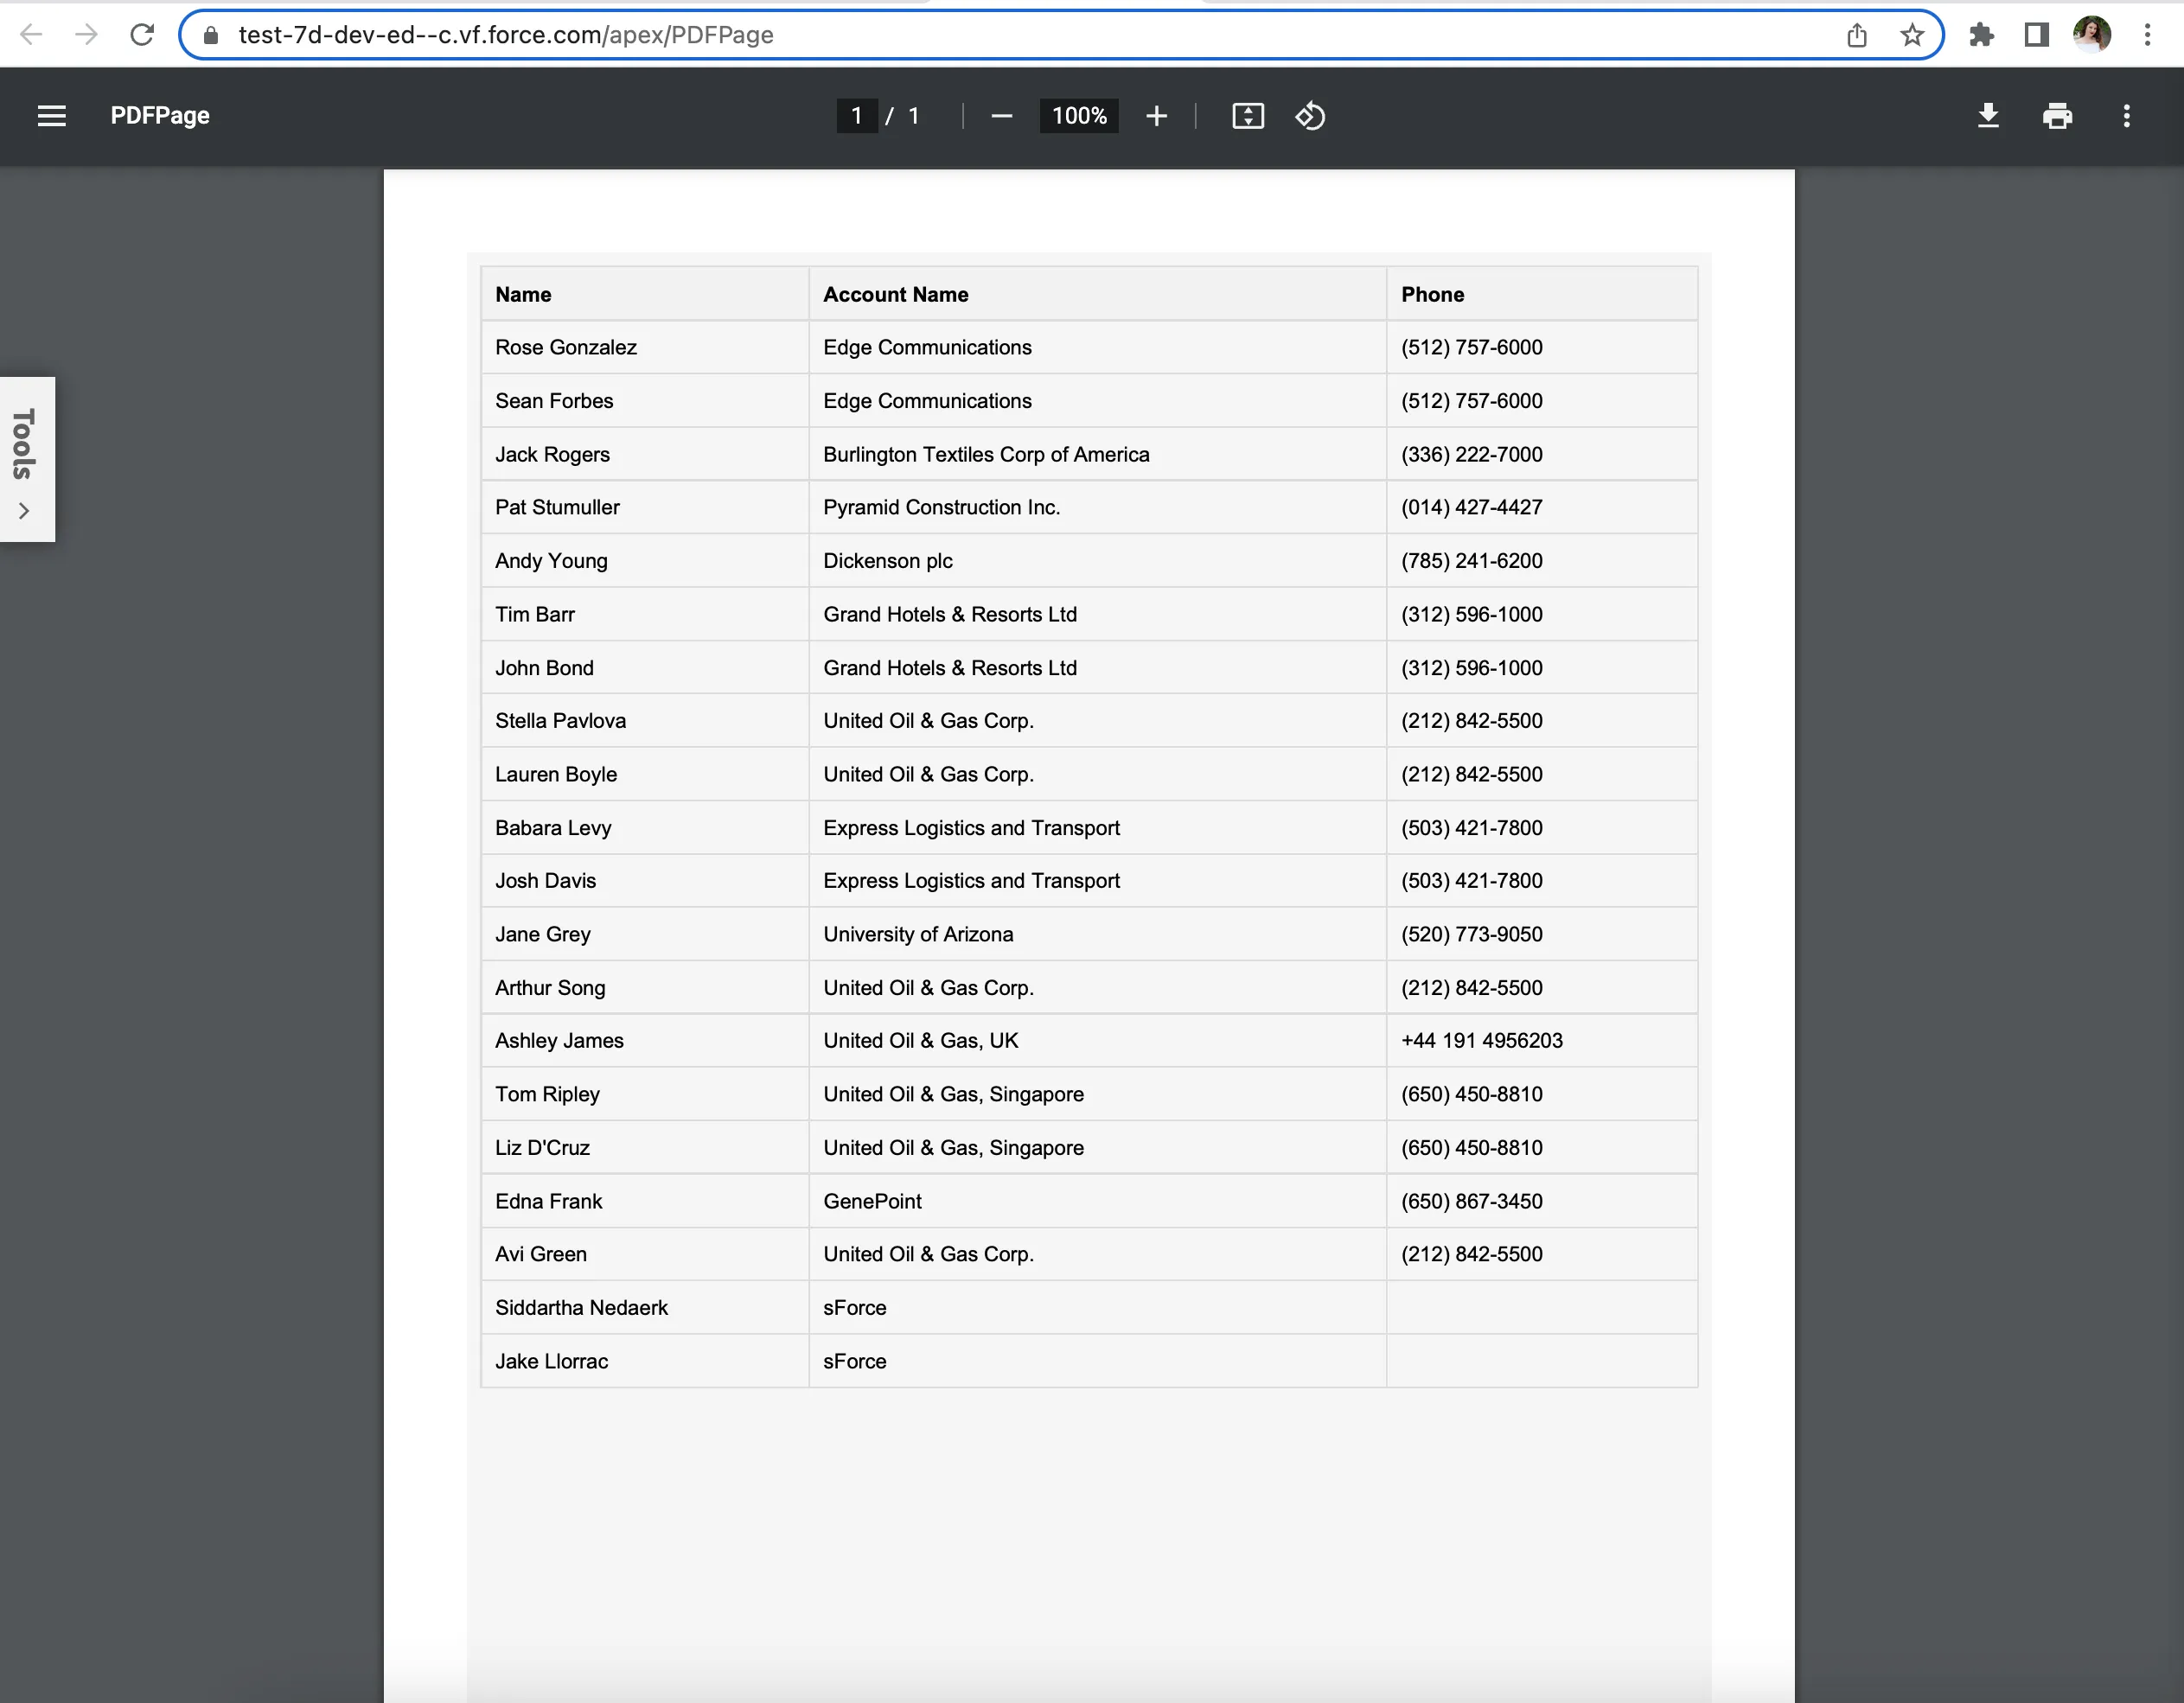Reload the PDFPage tab
Viewport: 2184px width, 1703px height.
(x=142, y=35)
